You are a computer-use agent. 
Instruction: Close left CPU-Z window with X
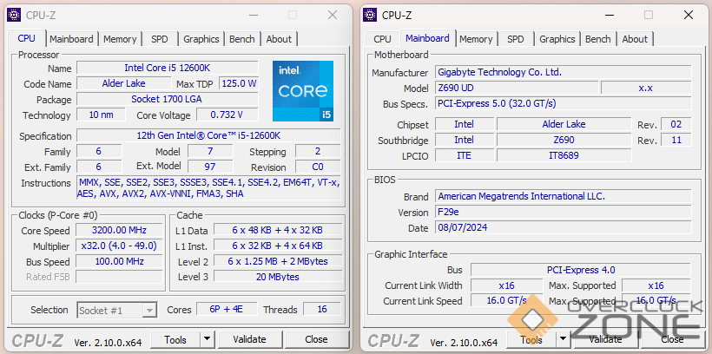point(333,15)
